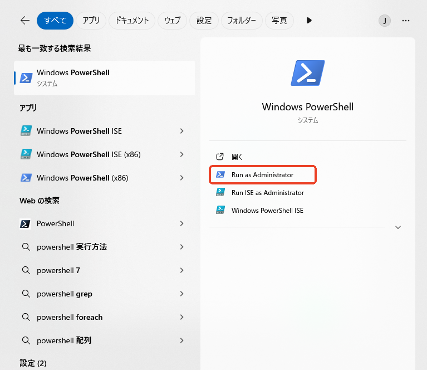Expand the powershell 実行方法 chevron
The width and height of the screenshot is (427, 370).
[181, 247]
